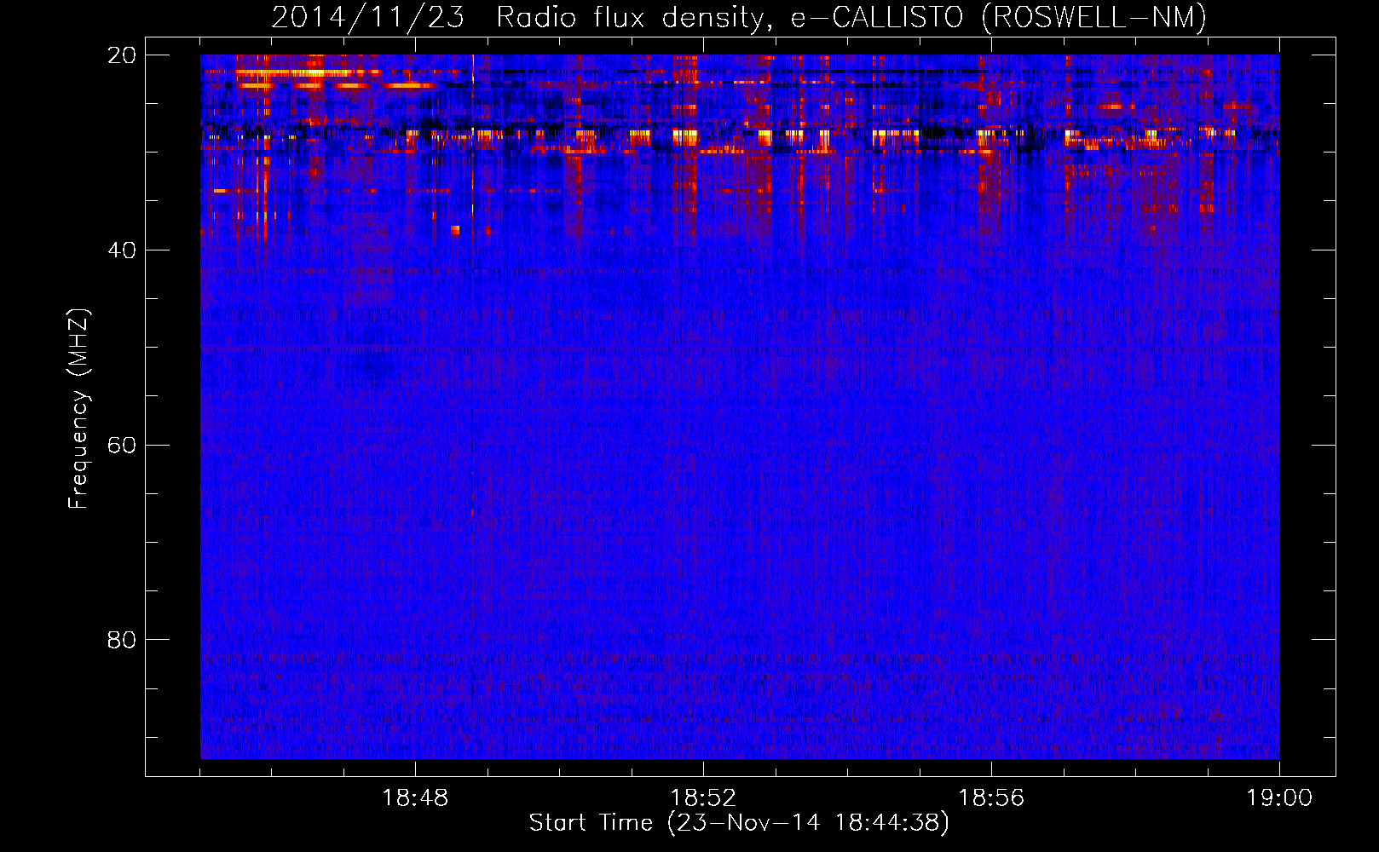Viewport: 1379px width, 852px height.
Task: Click the "Start Time (23-Nov-14 18:44:38)" label
Action: point(739,823)
